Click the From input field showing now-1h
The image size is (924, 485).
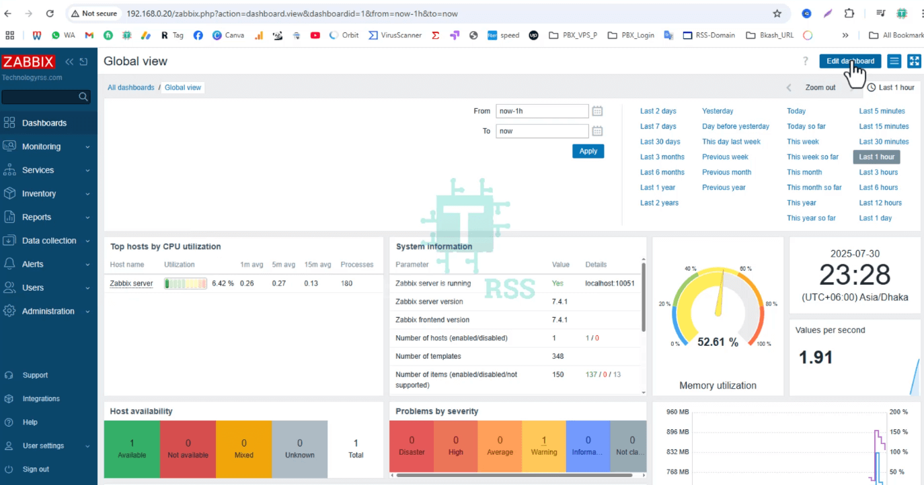coord(542,111)
